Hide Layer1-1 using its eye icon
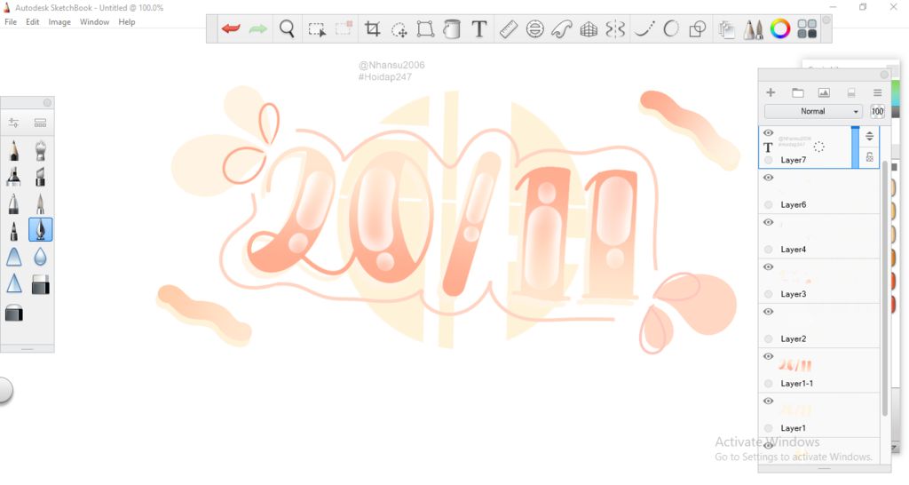 click(x=768, y=356)
